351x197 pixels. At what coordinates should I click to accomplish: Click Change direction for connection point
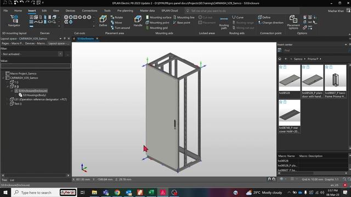point(270,22)
